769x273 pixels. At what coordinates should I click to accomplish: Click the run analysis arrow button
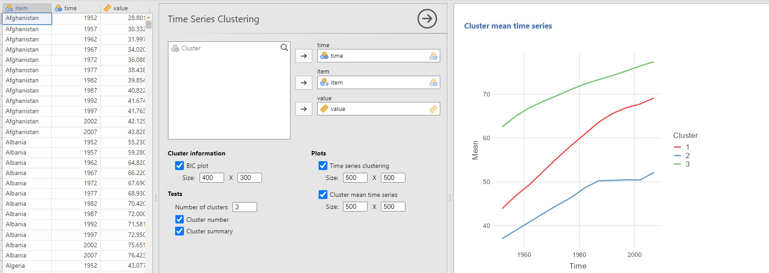tap(427, 19)
